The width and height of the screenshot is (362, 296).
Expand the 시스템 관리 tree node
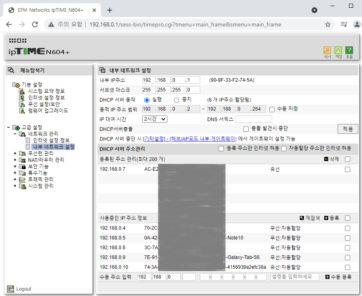tap(15, 185)
